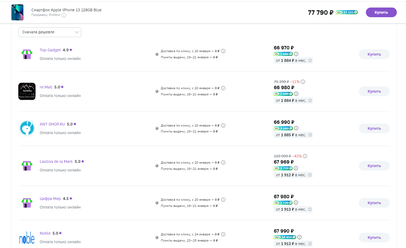The height and width of the screenshot is (248, 406).
Task: Click the iPhone 13 product thumbnail
Action: tap(17, 12)
